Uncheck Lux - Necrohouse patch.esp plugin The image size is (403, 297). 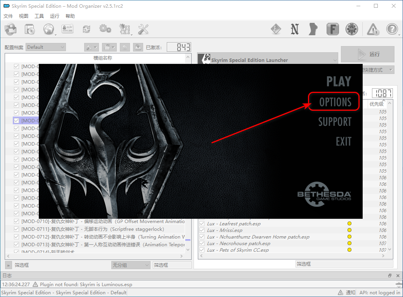[202, 244]
